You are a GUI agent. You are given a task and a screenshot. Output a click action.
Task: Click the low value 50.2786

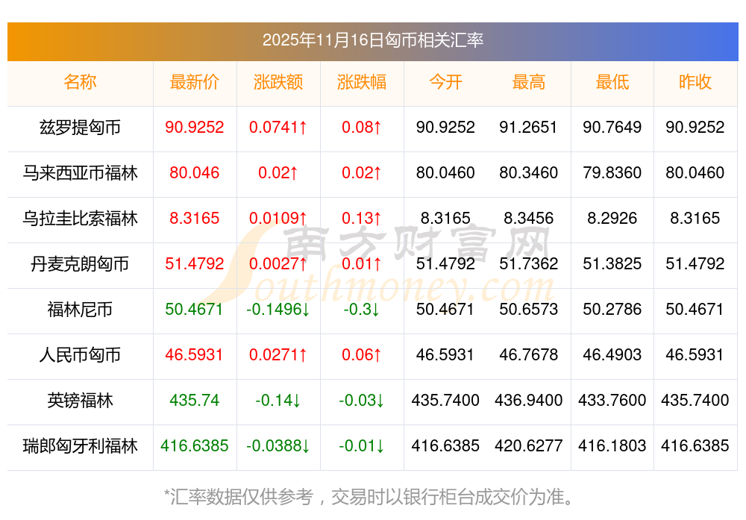612,310
